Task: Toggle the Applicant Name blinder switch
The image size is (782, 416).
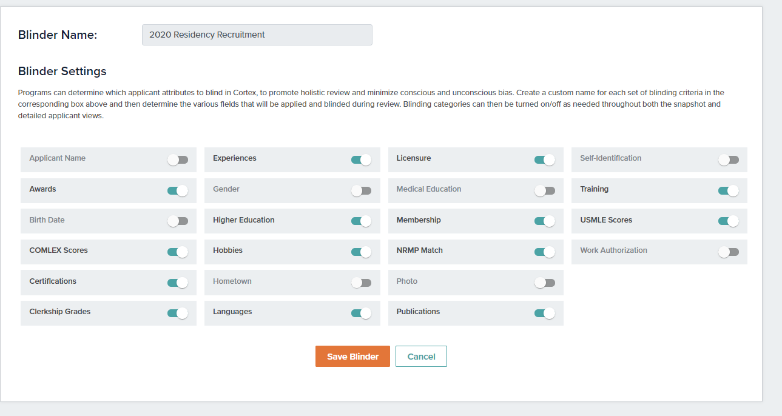Action: (178, 159)
